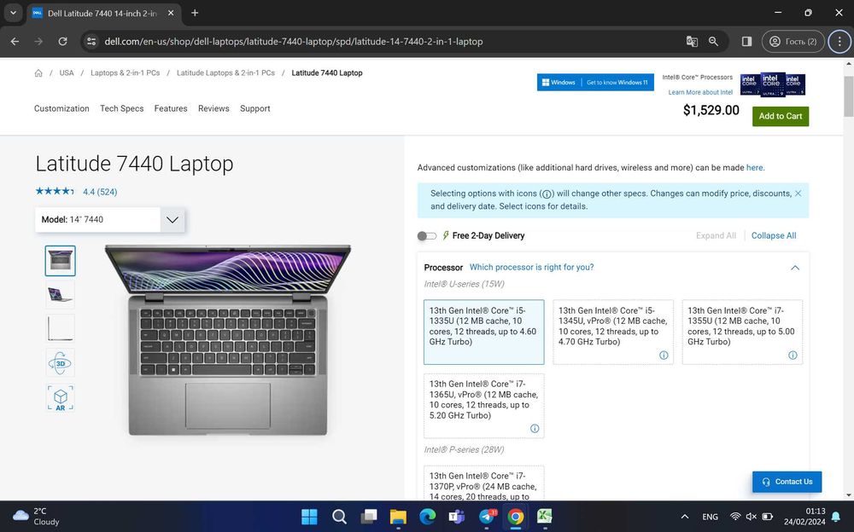Screen dimensions: 854x532
Task: Select the Core i7-1365U vPro processor option
Action: point(483,405)
